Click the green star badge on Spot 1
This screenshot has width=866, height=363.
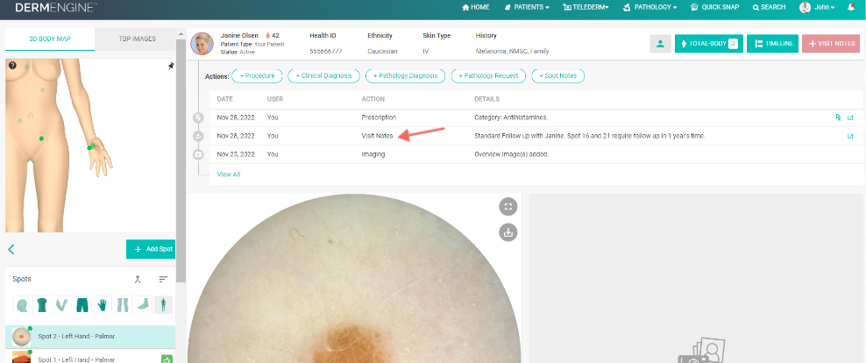coord(167,359)
